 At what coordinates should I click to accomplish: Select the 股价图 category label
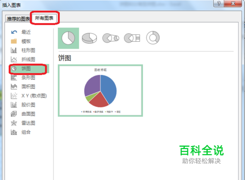pyautogui.click(x=28, y=105)
